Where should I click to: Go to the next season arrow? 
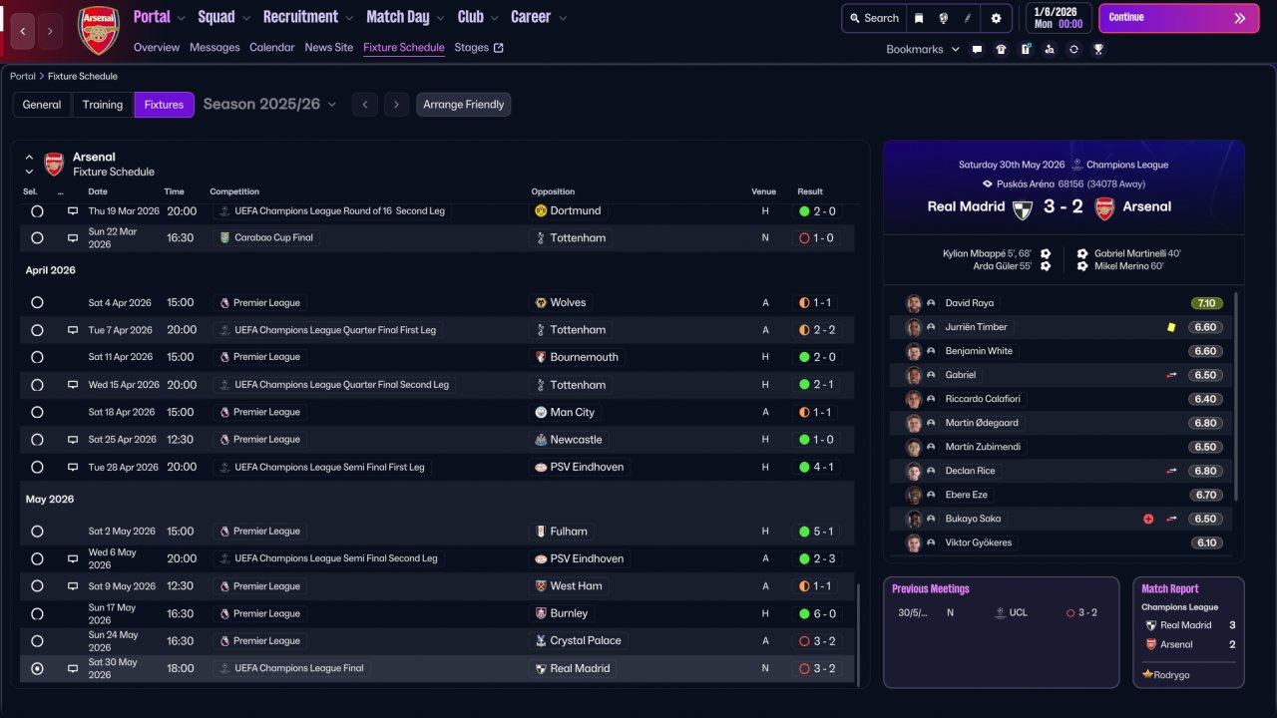[397, 105]
